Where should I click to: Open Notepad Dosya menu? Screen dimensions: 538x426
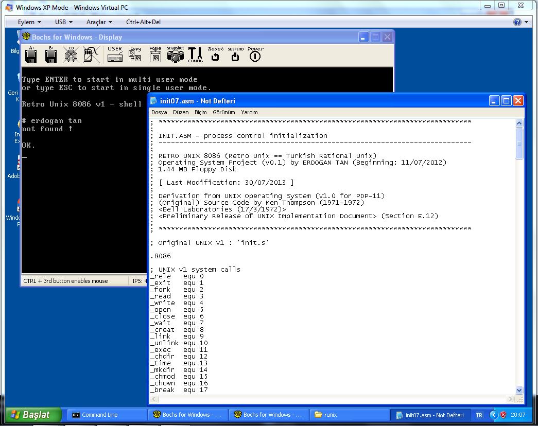coord(159,112)
